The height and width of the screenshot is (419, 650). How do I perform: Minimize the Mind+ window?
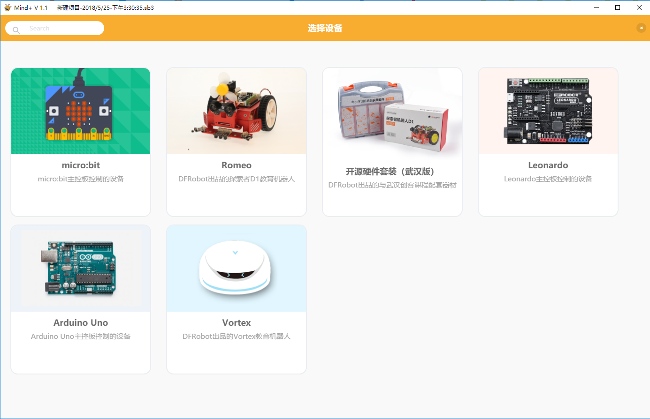coord(596,7)
